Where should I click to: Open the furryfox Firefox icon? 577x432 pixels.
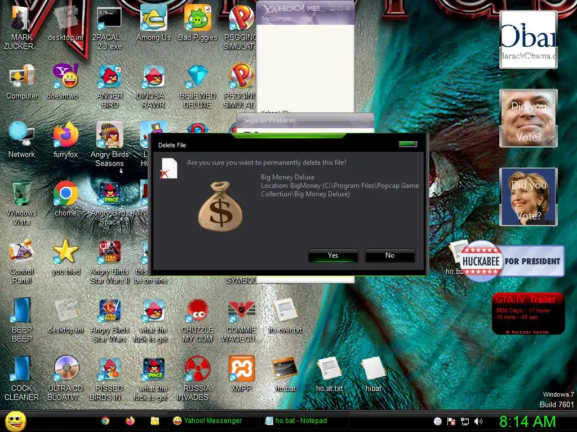click(x=65, y=139)
